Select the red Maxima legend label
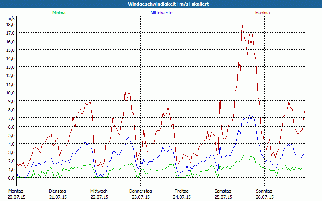The image size is (322, 201). (x=262, y=13)
